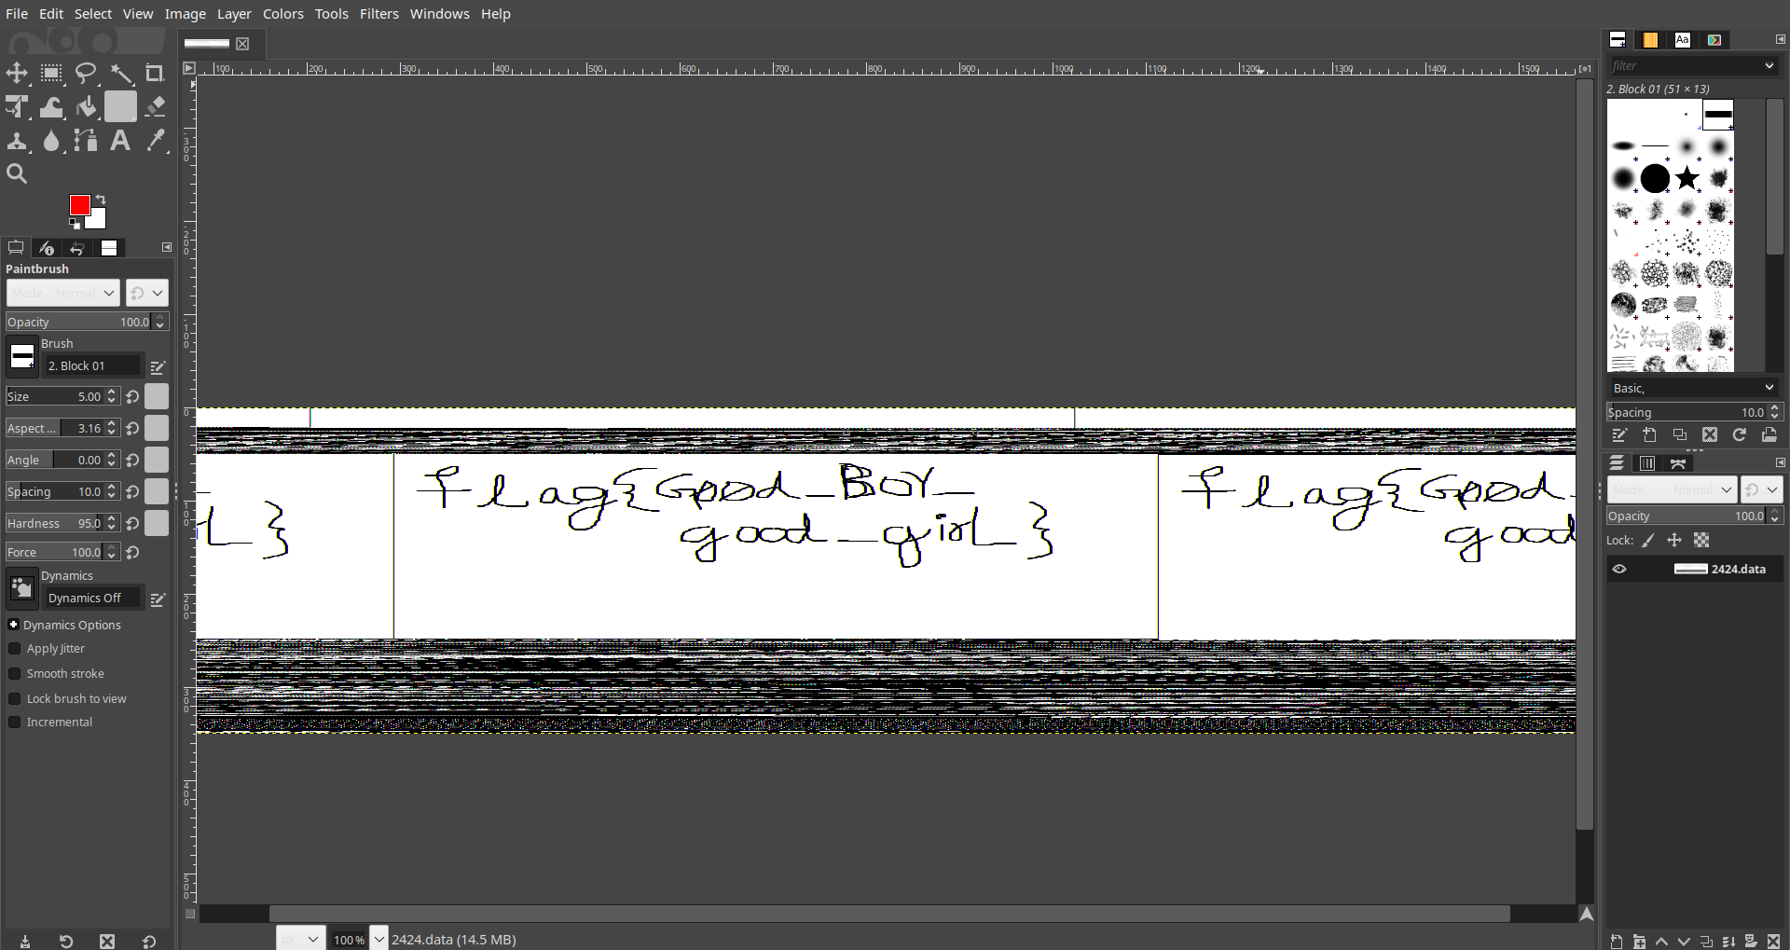1790x950 pixels.
Task: Toggle visibility of 2424.data layer
Action: click(x=1619, y=570)
